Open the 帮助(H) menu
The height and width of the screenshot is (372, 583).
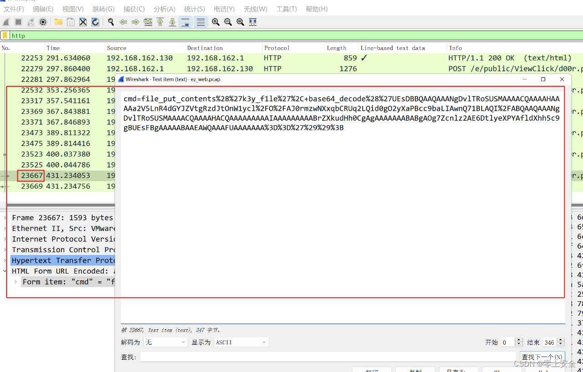point(317,9)
